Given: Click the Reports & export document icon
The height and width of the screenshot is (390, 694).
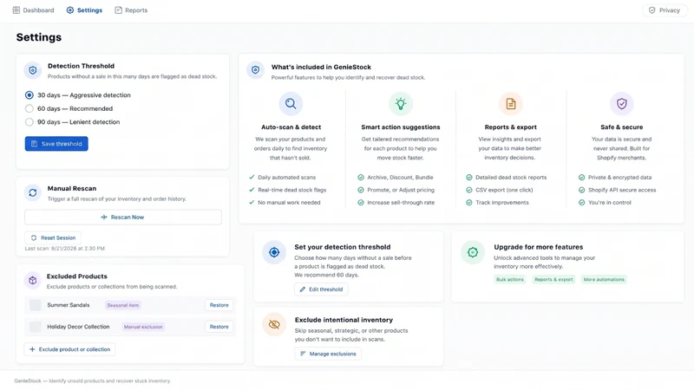Looking at the screenshot, I should 511,103.
